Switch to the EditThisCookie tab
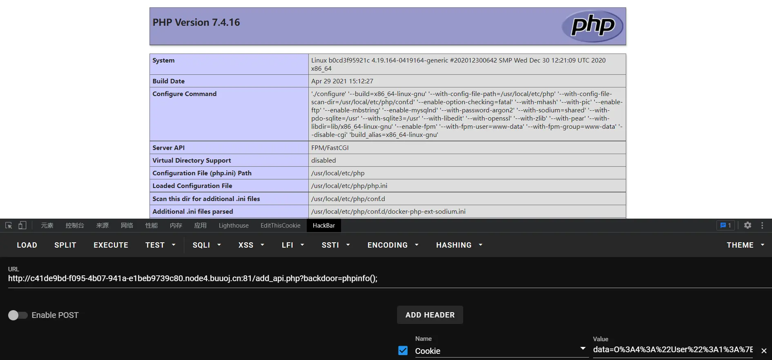Viewport: 772px width, 360px height. 280,226
